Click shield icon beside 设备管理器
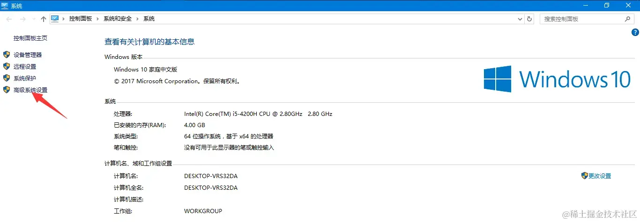The image size is (640, 222). point(7,55)
